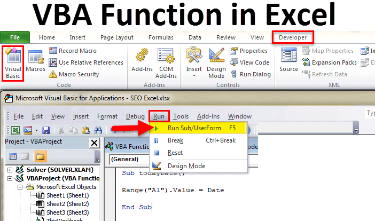375x221 pixels.
Task: Select Sheet1 (Sheet1) in project tree
Action: click(62, 195)
